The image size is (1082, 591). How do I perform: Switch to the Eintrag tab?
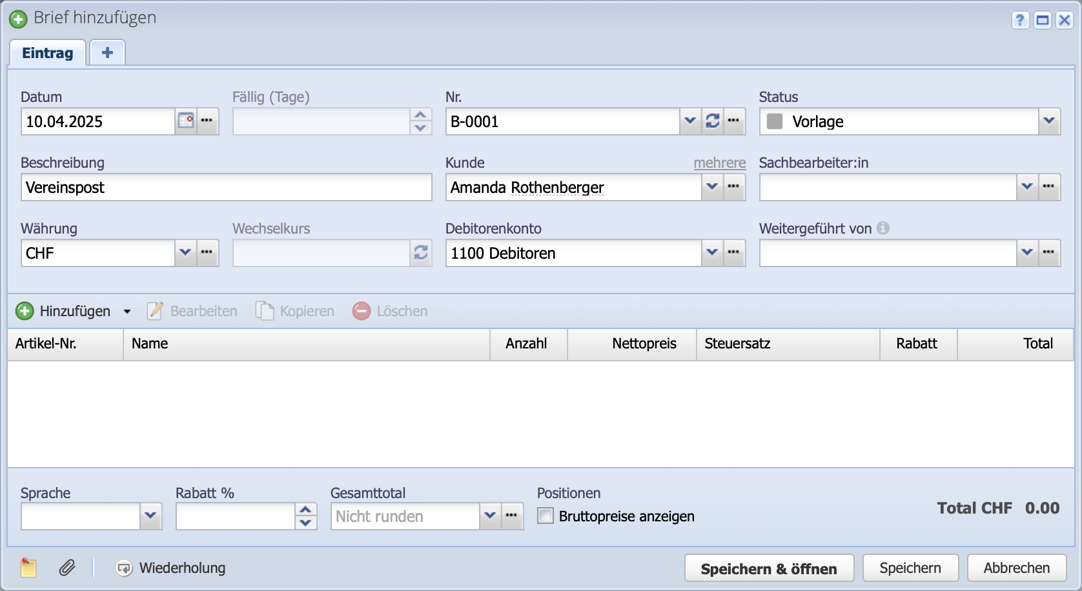(48, 53)
